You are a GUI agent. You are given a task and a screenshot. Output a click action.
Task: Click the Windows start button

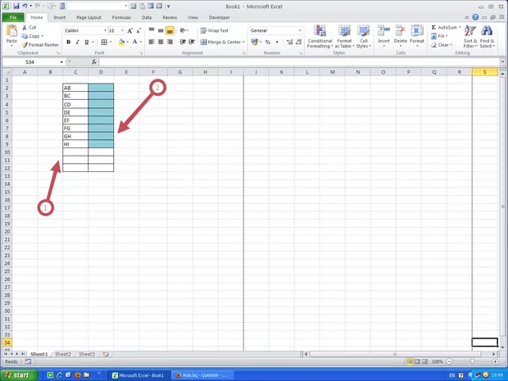(x=19, y=375)
